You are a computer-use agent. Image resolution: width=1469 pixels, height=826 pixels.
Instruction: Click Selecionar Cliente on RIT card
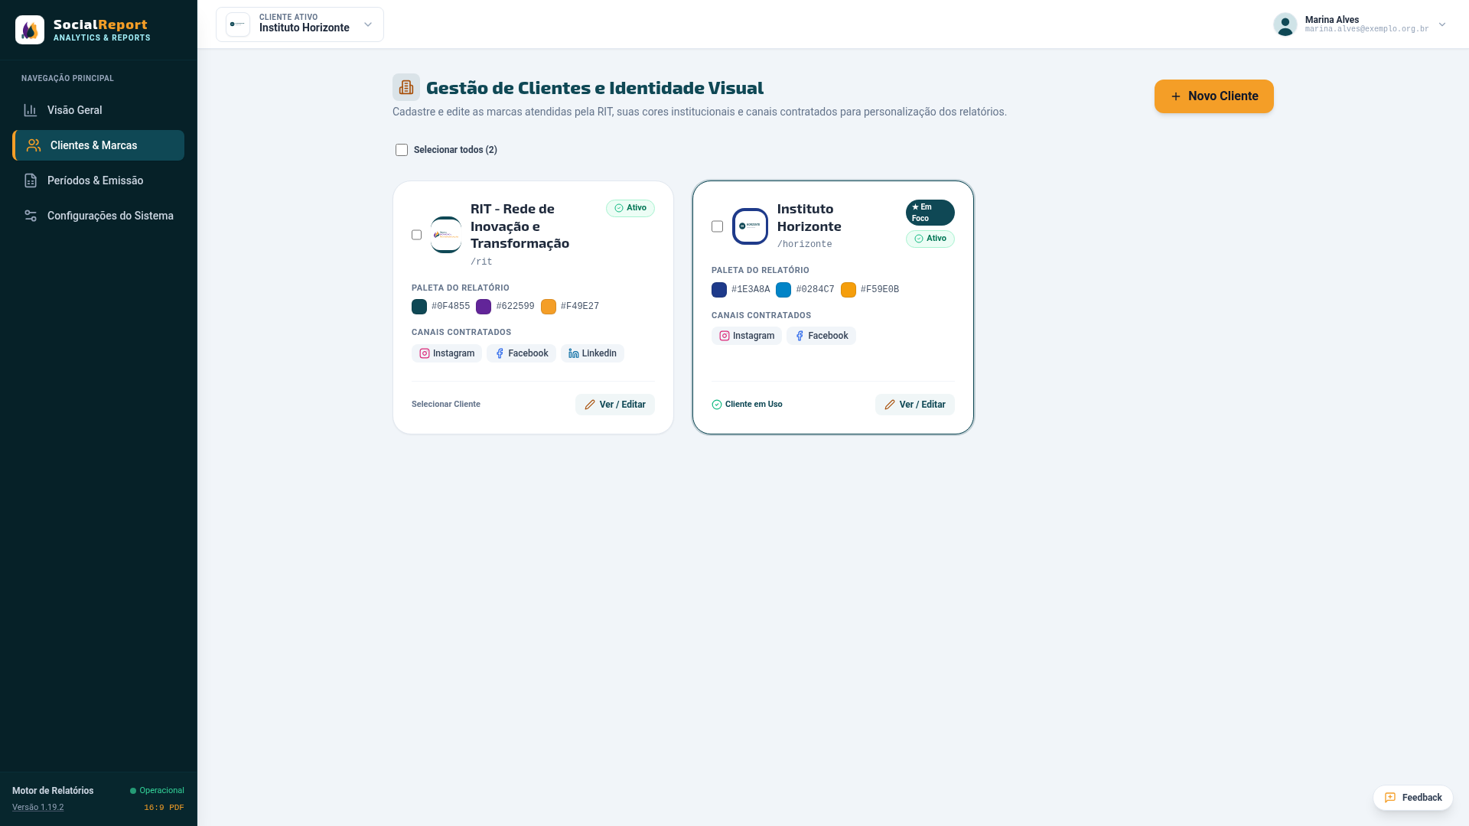point(446,405)
